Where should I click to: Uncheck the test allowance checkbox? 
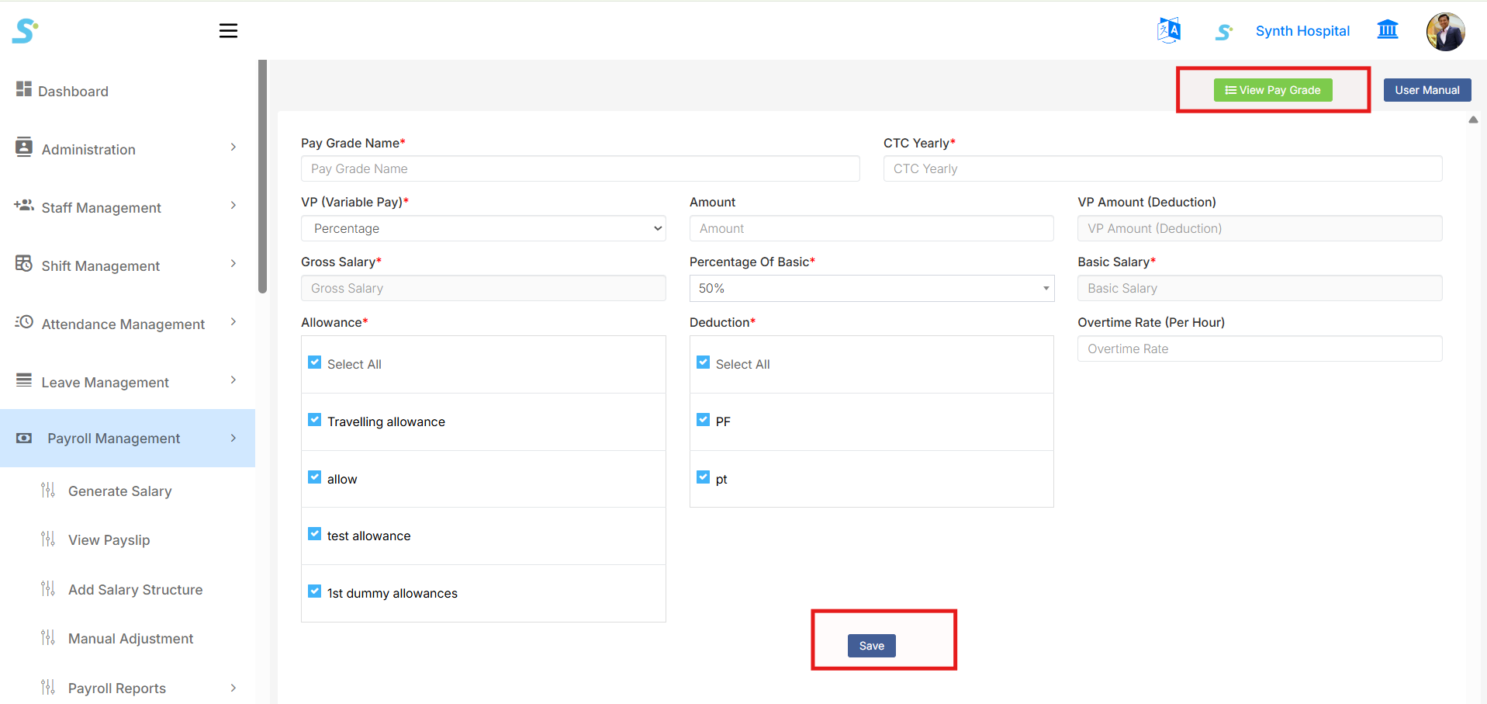(x=314, y=534)
